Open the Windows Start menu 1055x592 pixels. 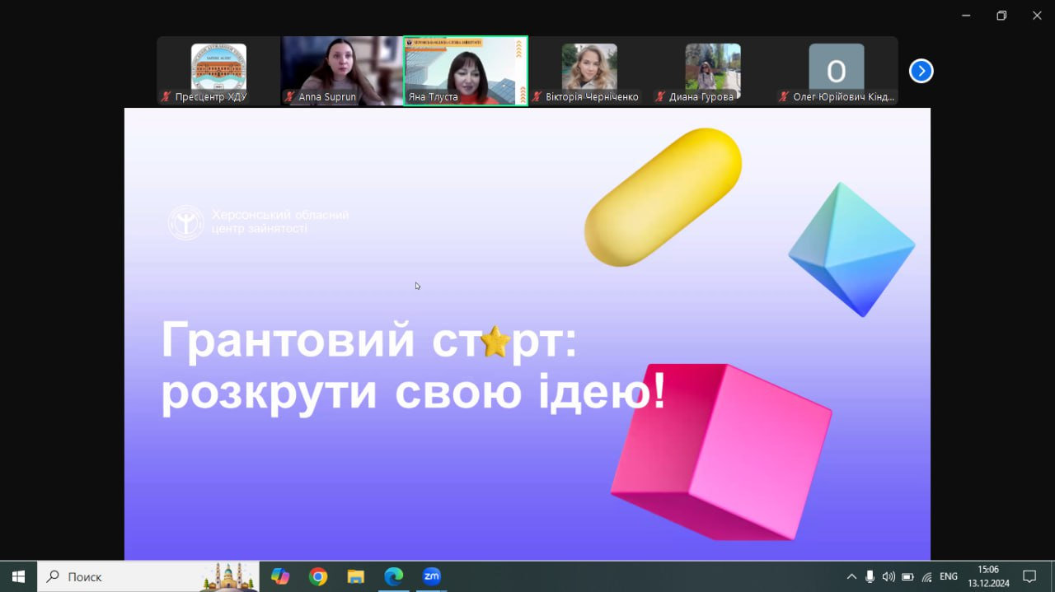tap(18, 576)
